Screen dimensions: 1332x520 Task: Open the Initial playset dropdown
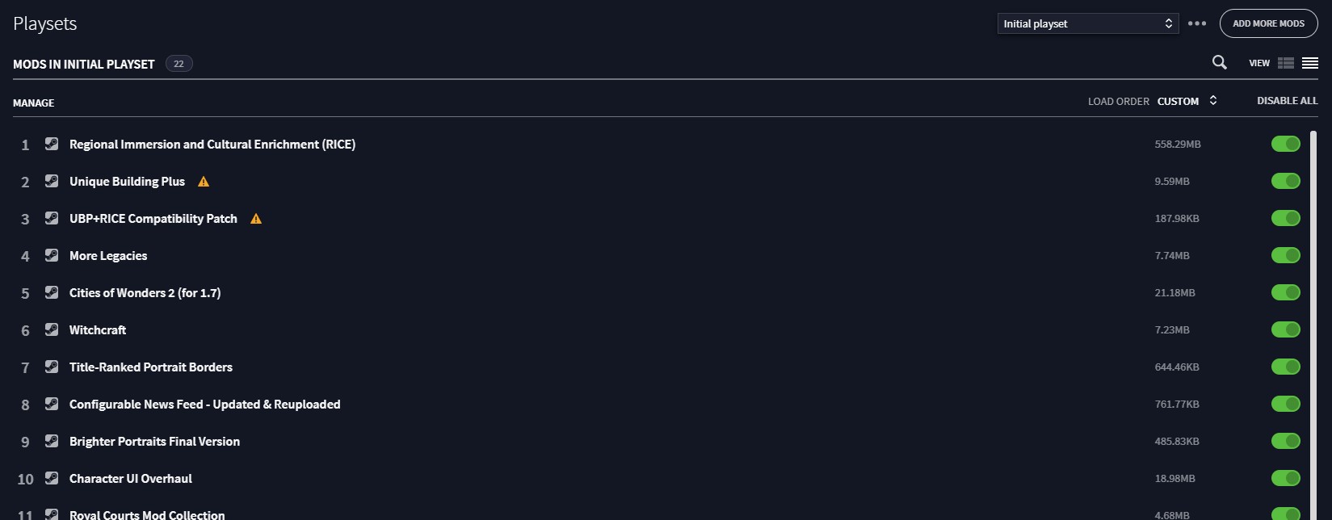(x=1088, y=23)
